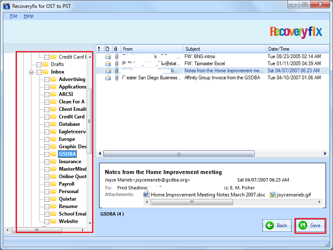333x250 pixels.
Task: Enable the ARCSI folder checkbox
Action: click(x=47, y=95)
